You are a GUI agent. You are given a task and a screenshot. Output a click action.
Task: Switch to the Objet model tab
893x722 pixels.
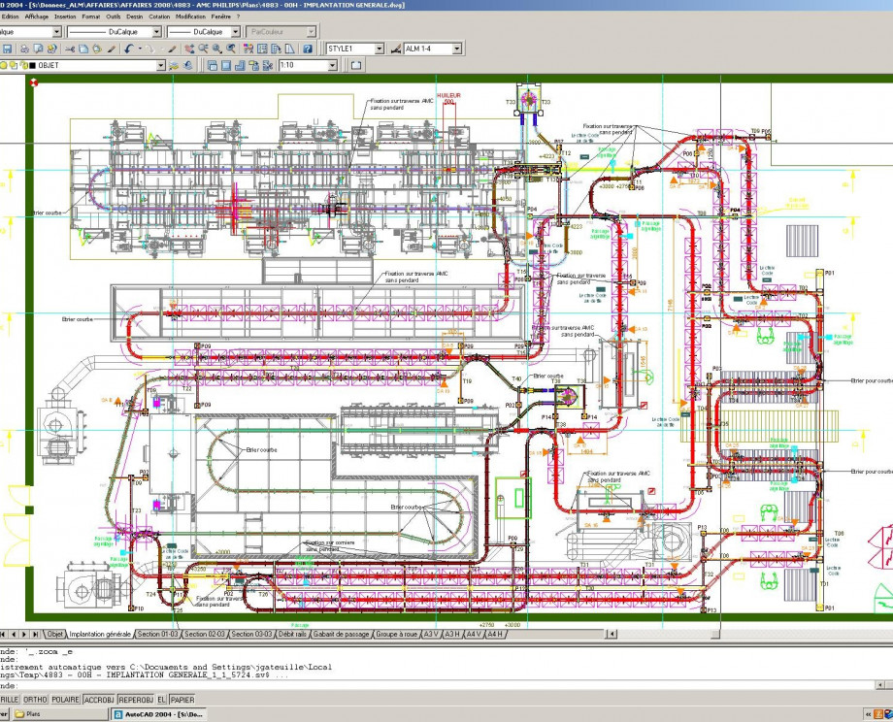coord(54,634)
